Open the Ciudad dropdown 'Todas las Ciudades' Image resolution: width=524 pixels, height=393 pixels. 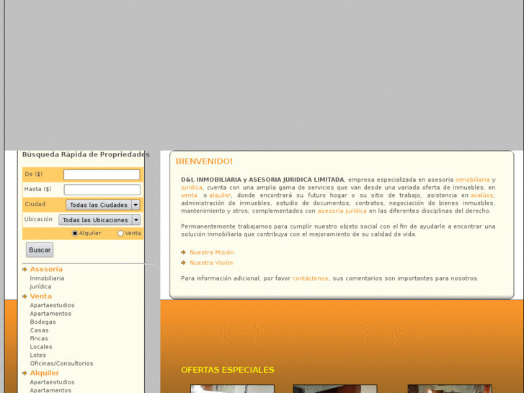pyautogui.click(x=103, y=205)
